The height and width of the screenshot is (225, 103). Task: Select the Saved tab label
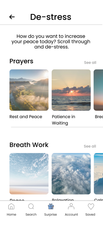click(x=90, y=214)
